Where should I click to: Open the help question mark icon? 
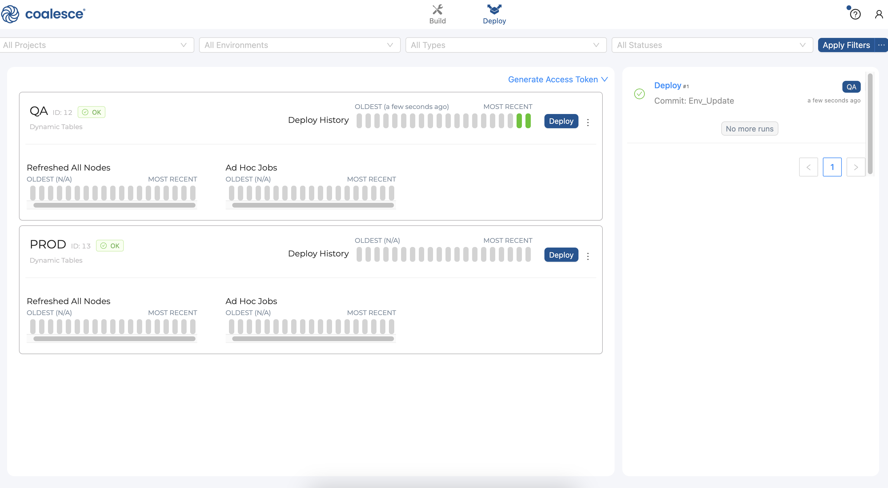(x=855, y=15)
